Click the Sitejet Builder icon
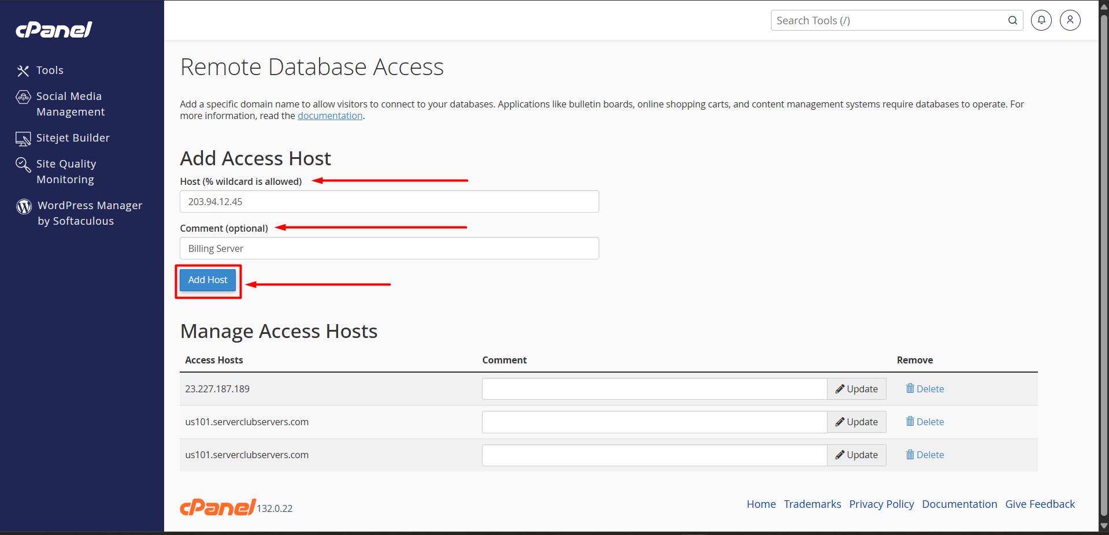Screen dimensions: 1109x535 [x=23, y=139]
